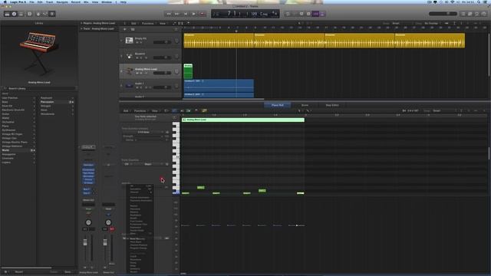
Task: Click the library Delete button
Action: (54, 272)
